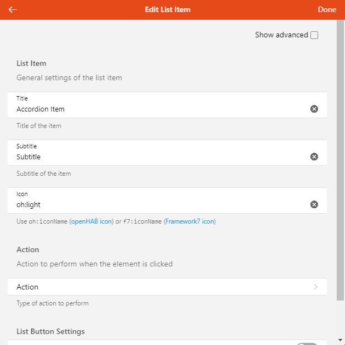
Task: Click the "Edit List Item" header title
Action: [x=168, y=10]
